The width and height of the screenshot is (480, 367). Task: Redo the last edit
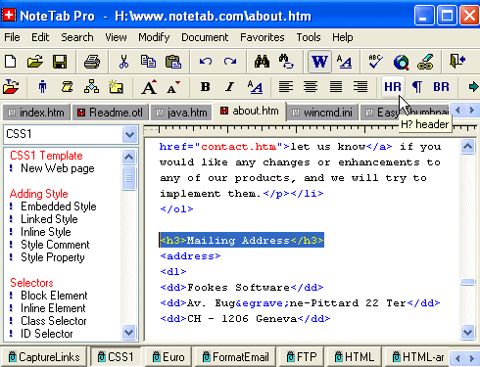pos(230,62)
